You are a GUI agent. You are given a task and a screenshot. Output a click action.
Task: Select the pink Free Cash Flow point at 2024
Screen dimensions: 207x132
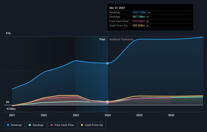coord(107,103)
